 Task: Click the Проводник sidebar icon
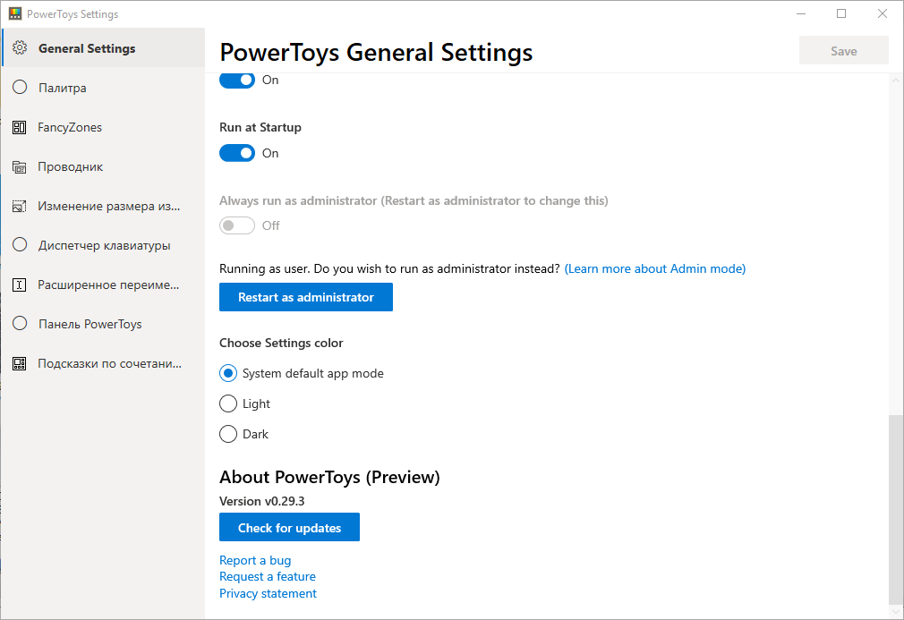click(x=20, y=166)
